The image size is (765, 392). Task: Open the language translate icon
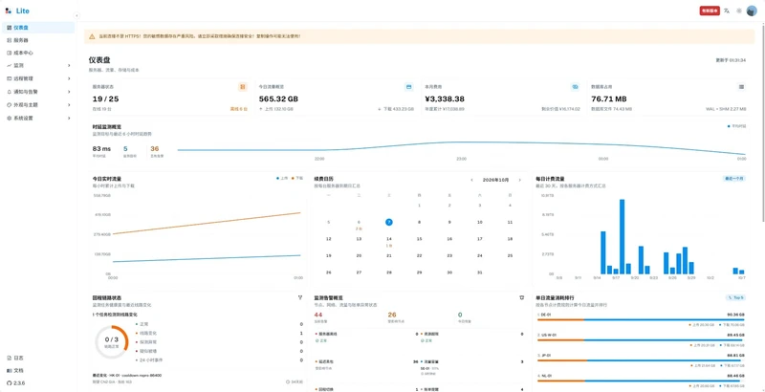pos(727,11)
